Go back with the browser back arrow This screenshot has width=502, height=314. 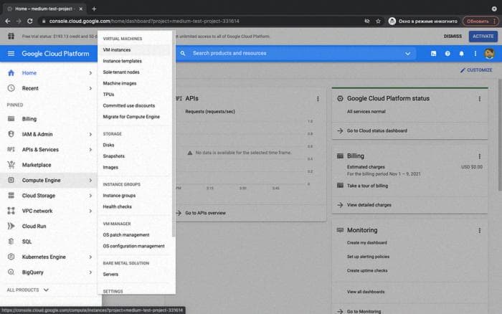[8, 21]
